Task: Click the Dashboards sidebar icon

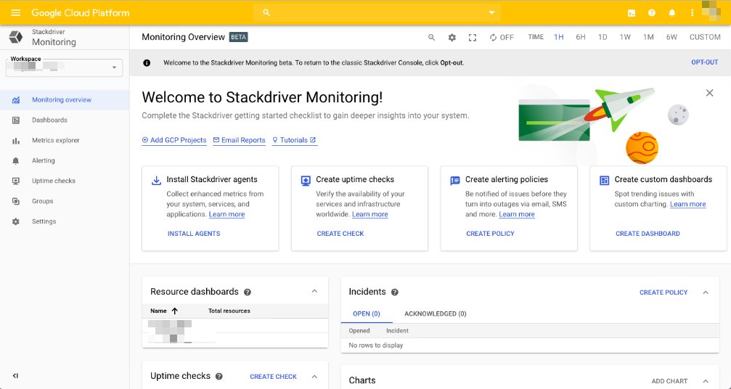Action: [16, 120]
